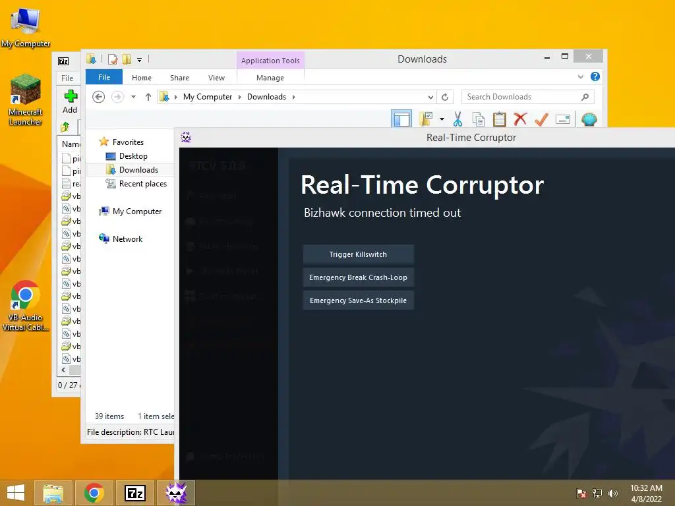Click the Real-Time Corruptor title bar icon

(x=186, y=137)
